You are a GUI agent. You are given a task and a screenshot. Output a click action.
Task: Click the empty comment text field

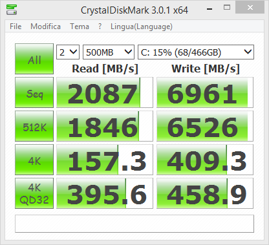click(134, 224)
